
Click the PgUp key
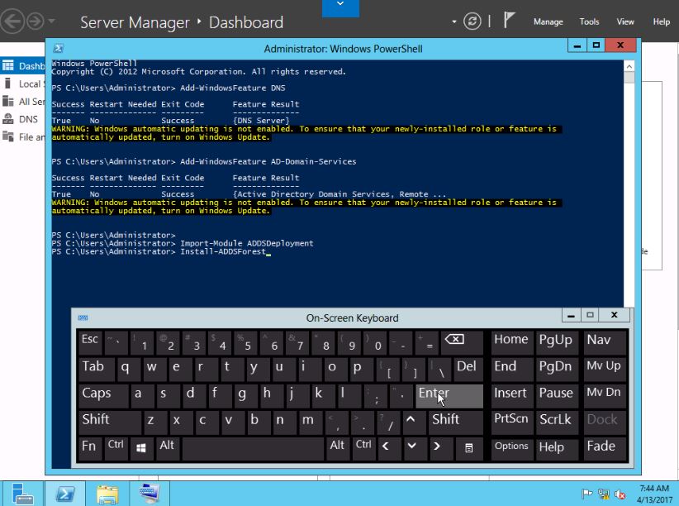point(557,342)
